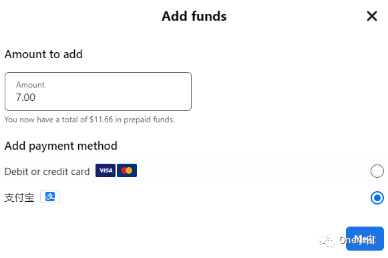Click the Add payment method heading

[x=61, y=146]
